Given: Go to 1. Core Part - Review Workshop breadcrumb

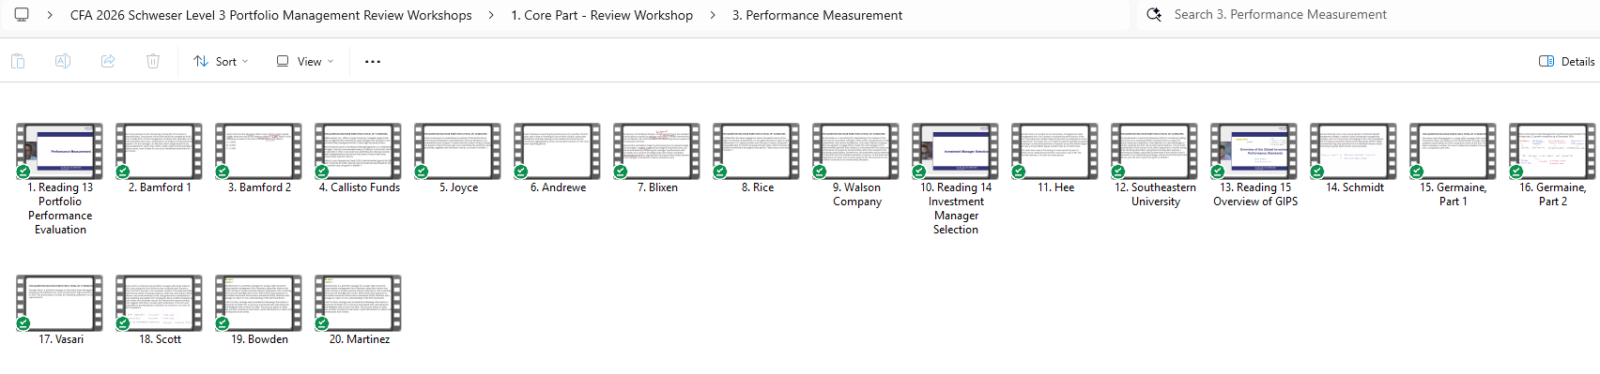Looking at the screenshot, I should pos(602,16).
